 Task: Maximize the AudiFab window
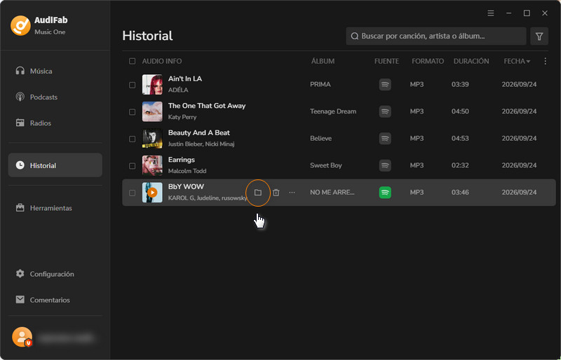527,13
